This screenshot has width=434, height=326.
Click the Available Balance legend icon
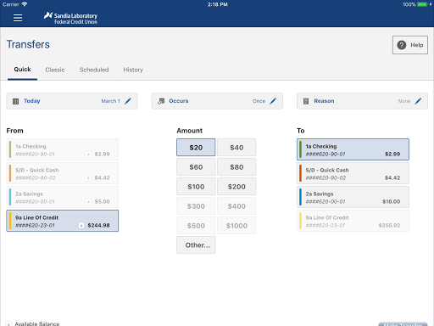[8, 323]
